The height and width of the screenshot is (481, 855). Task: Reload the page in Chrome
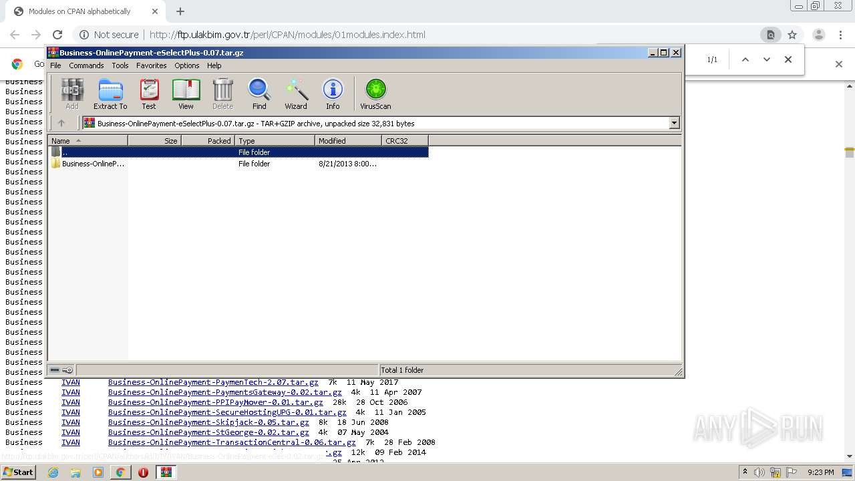pos(57,35)
